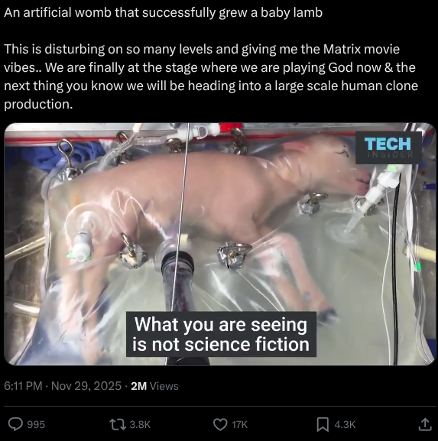Click the word 'Views' beside 2M
The height and width of the screenshot is (441, 438).
[164, 386]
